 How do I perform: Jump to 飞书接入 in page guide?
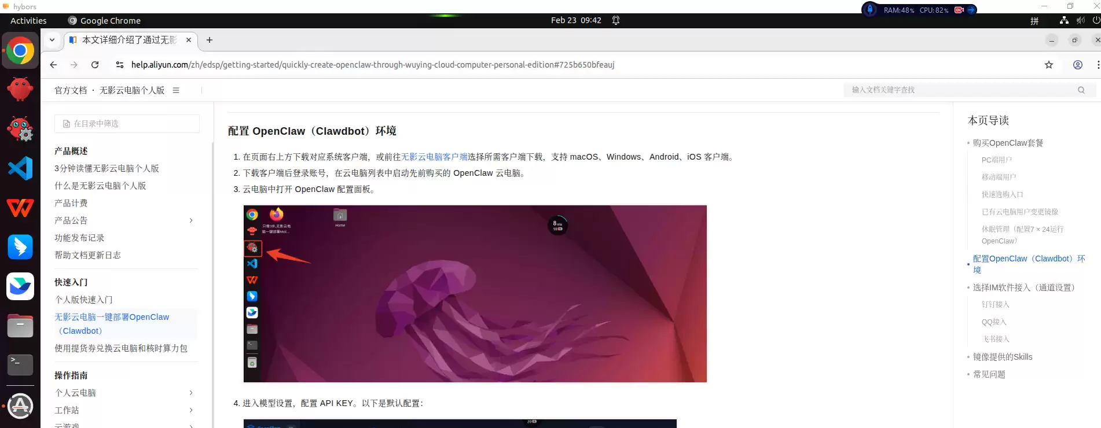pyautogui.click(x=995, y=339)
